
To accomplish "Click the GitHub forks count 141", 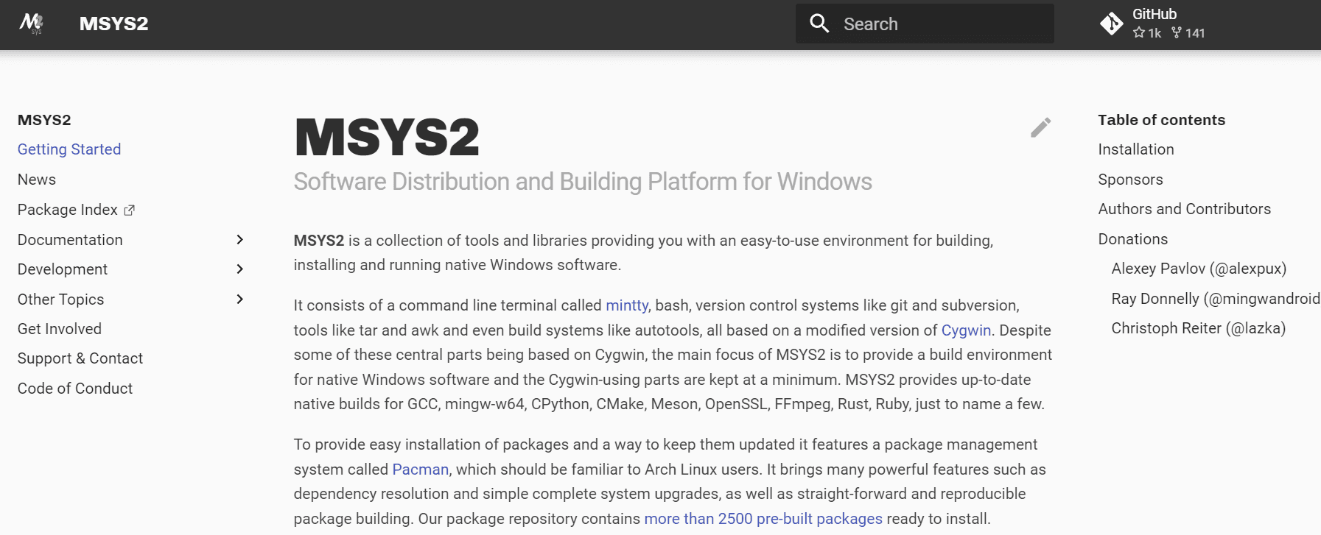I will 1188,33.
